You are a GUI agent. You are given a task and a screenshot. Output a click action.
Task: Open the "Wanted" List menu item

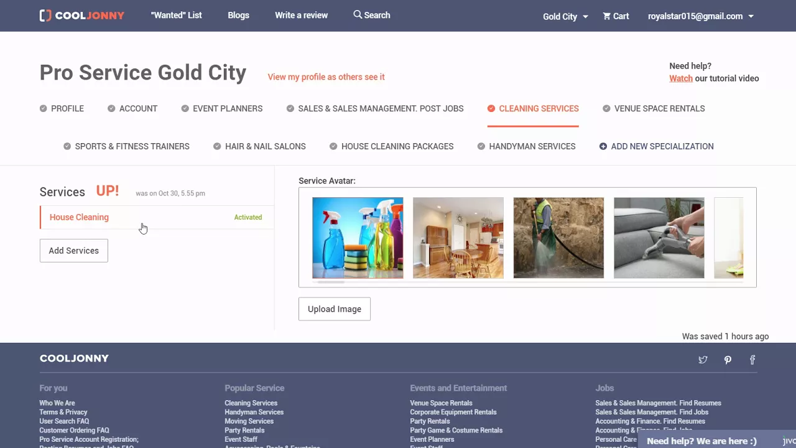click(176, 15)
